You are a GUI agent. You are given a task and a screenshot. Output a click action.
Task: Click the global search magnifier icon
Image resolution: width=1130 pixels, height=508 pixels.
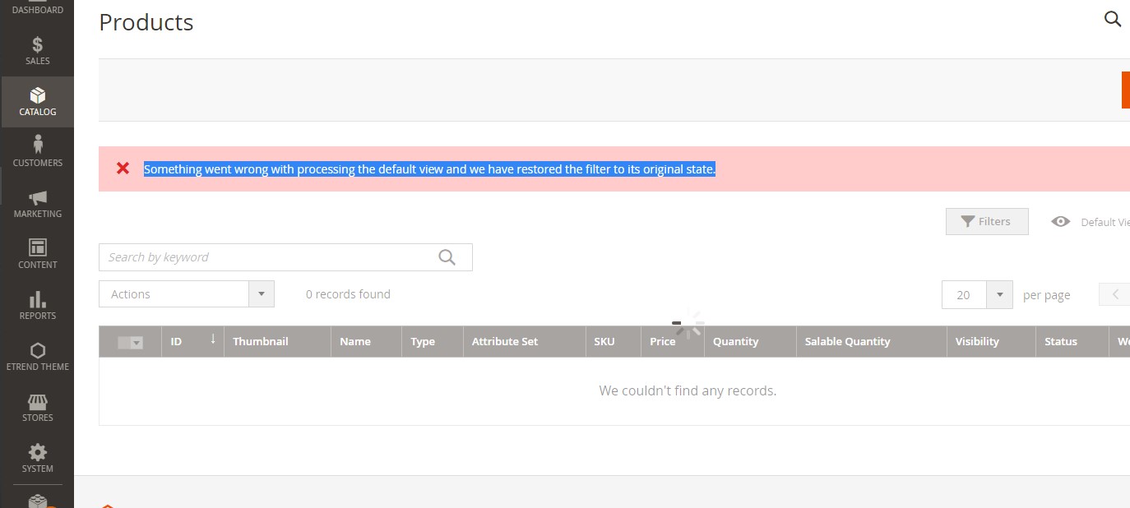click(x=1113, y=19)
